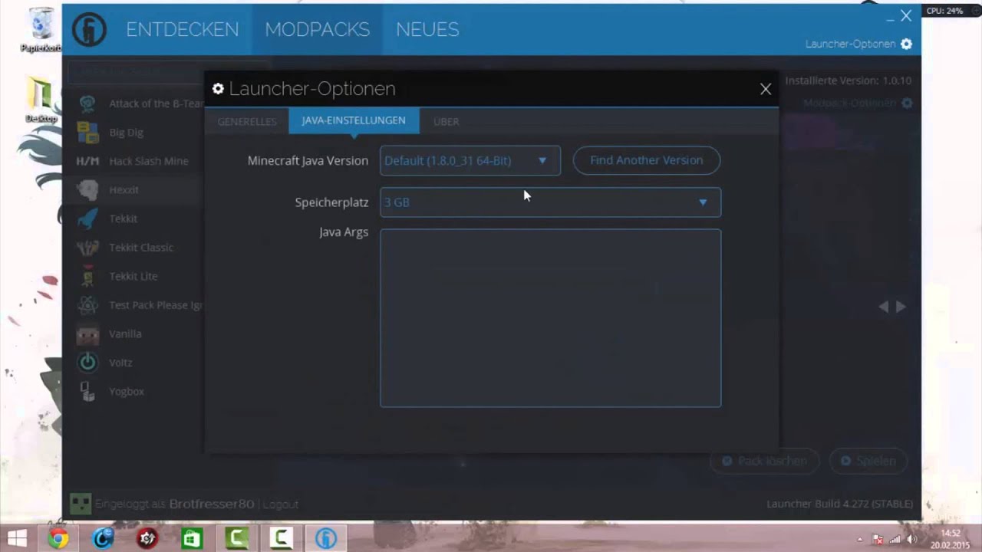Open the Speicherplatz memory dropdown

click(x=551, y=202)
